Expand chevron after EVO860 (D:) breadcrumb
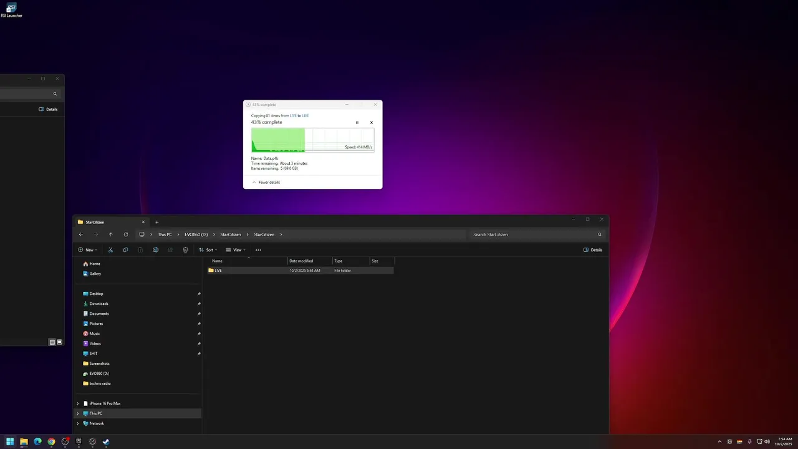Image resolution: width=798 pixels, height=449 pixels. click(214, 234)
